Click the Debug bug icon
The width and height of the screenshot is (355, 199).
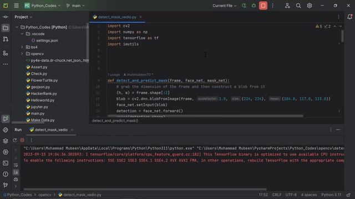pos(253,6)
